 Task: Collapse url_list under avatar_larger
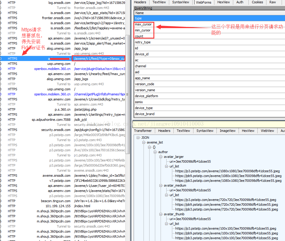166,166
